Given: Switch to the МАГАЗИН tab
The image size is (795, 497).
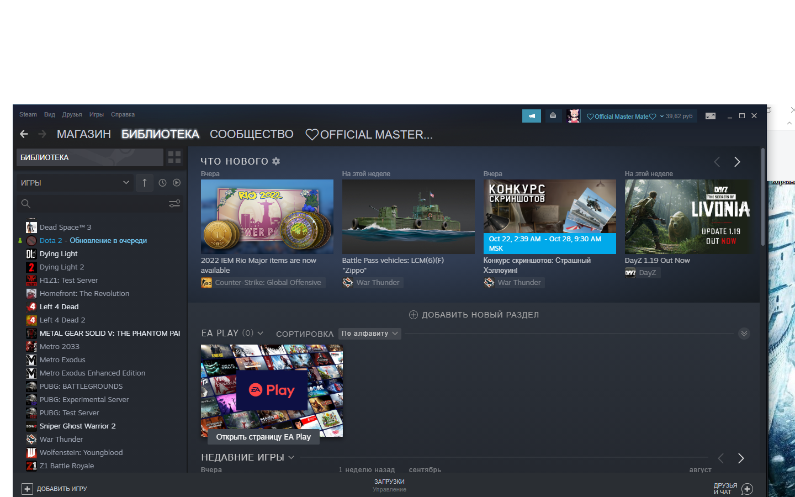Looking at the screenshot, I should tap(84, 134).
